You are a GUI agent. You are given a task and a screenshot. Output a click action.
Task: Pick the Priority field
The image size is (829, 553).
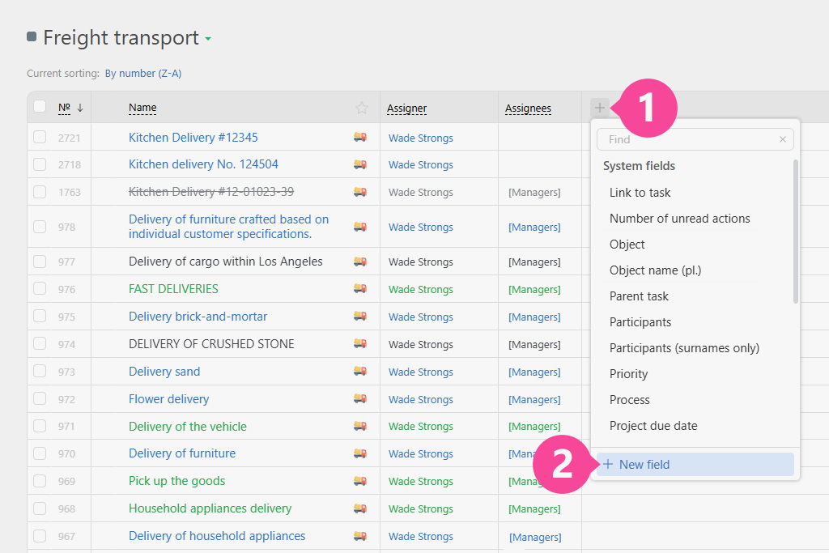tap(628, 374)
